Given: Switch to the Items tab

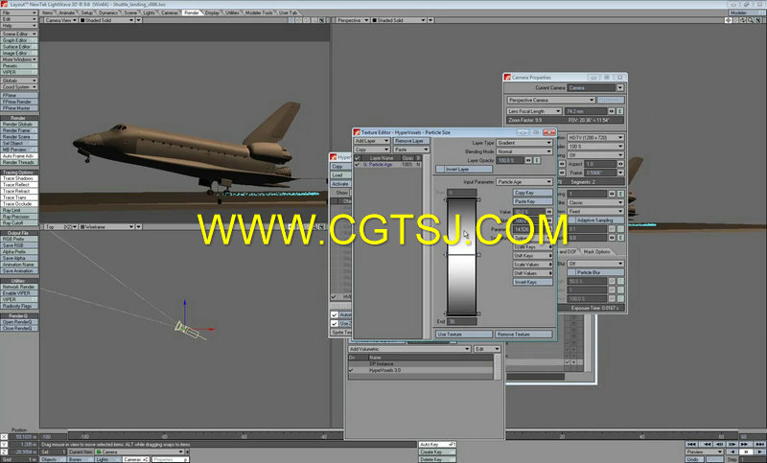Looking at the screenshot, I should pos(47,12).
